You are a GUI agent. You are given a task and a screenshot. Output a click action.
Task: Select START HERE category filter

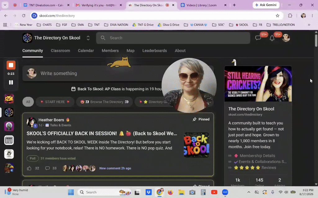click(55, 102)
